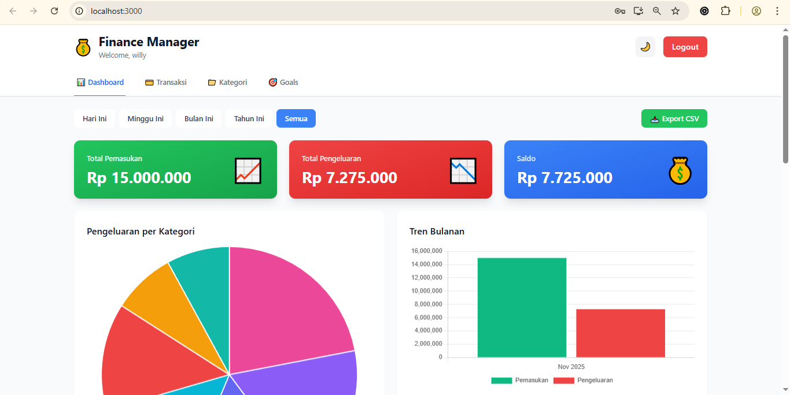Click the download icon inside Export CSV button
790x395 pixels.
[x=654, y=118]
